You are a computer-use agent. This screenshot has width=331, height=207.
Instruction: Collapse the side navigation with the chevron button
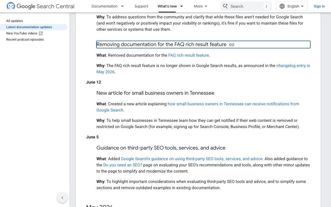pyautogui.click(x=62, y=198)
